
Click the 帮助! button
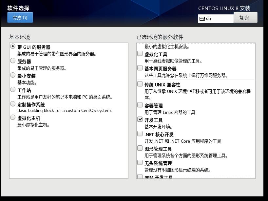[245, 17]
